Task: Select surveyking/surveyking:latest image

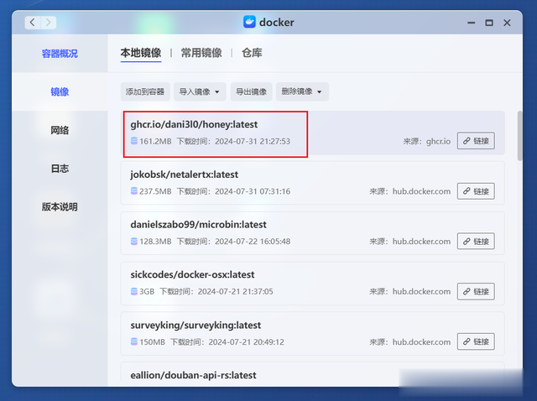Action: point(313,334)
